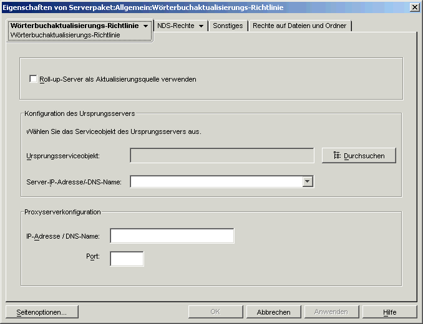The height and width of the screenshot is (324, 423).
Task: Click the Konfiguration des Ursprungsservers group label
Action: pos(80,113)
